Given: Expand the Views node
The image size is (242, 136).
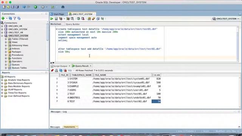Looking at the screenshot, I should click(6, 42).
